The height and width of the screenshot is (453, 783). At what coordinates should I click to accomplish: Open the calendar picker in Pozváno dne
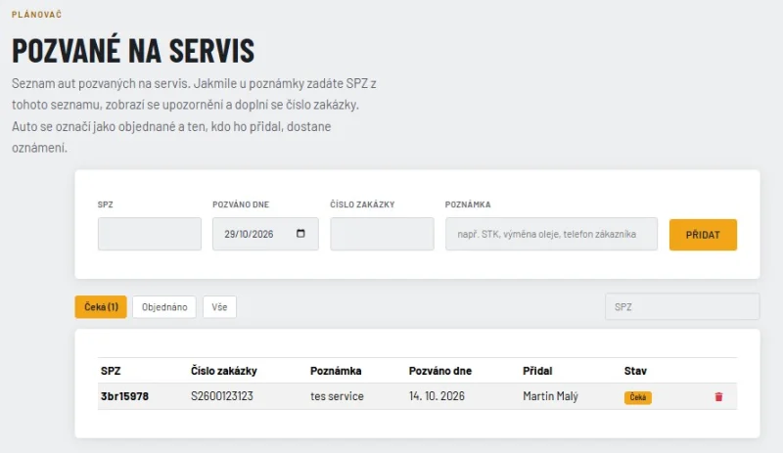(300, 233)
